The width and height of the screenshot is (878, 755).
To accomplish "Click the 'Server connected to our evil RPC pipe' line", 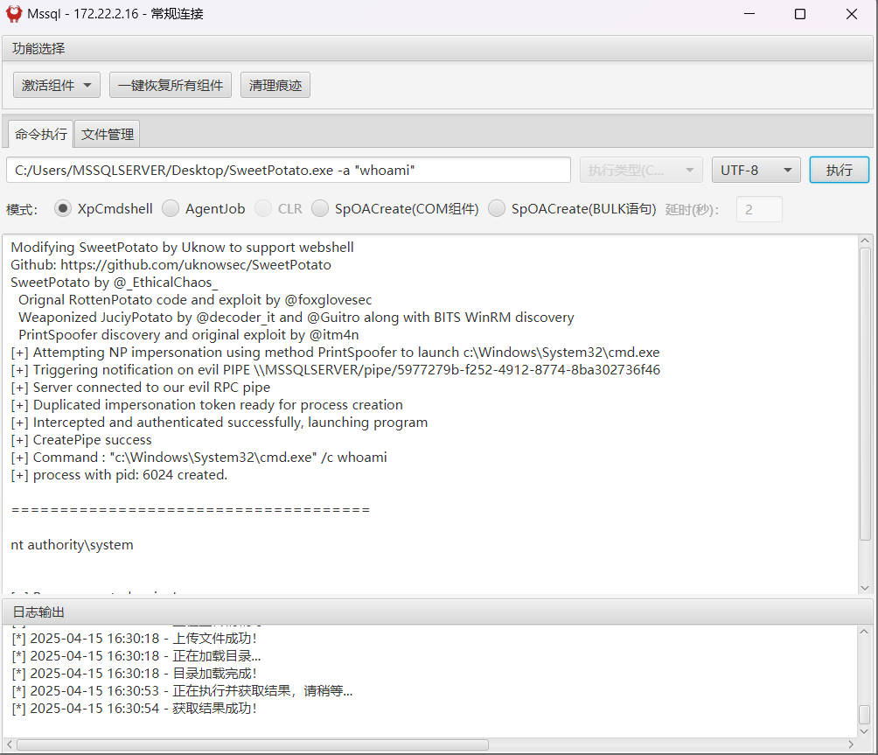I will click(140, 388).
